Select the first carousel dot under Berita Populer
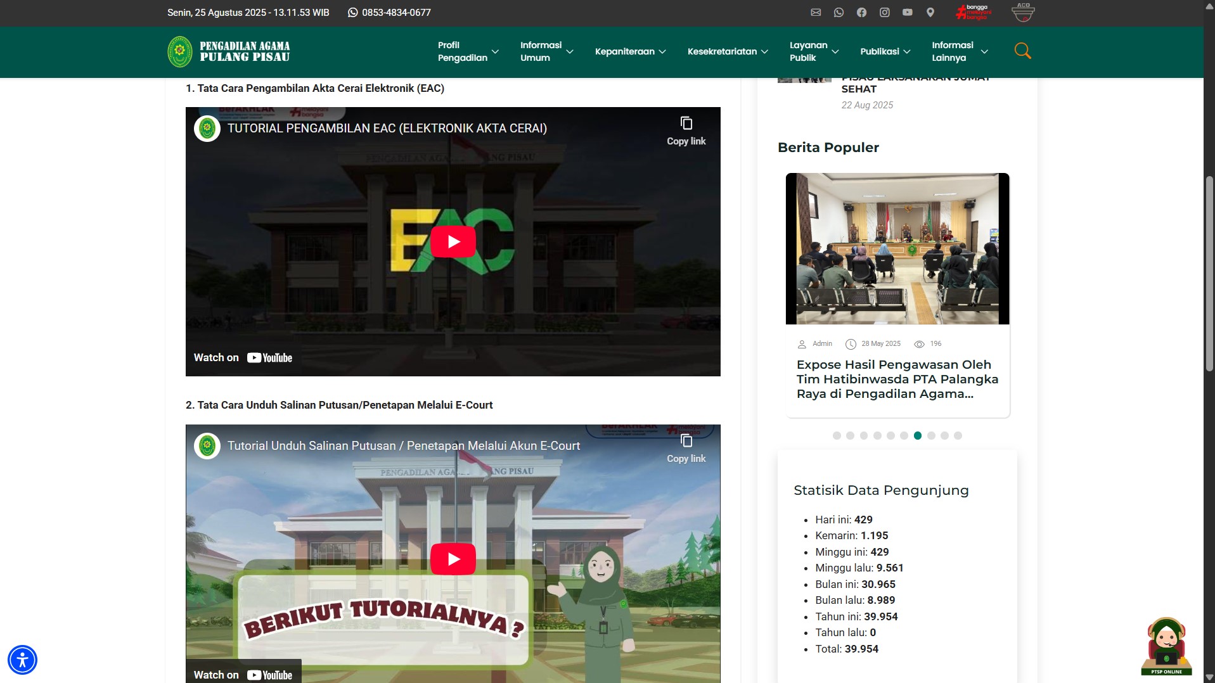The image size is (1215, 683). (837, 436)
